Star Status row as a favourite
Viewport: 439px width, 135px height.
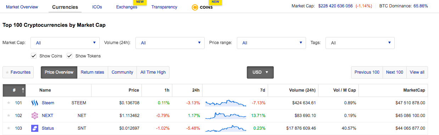[x=9, y=128]
